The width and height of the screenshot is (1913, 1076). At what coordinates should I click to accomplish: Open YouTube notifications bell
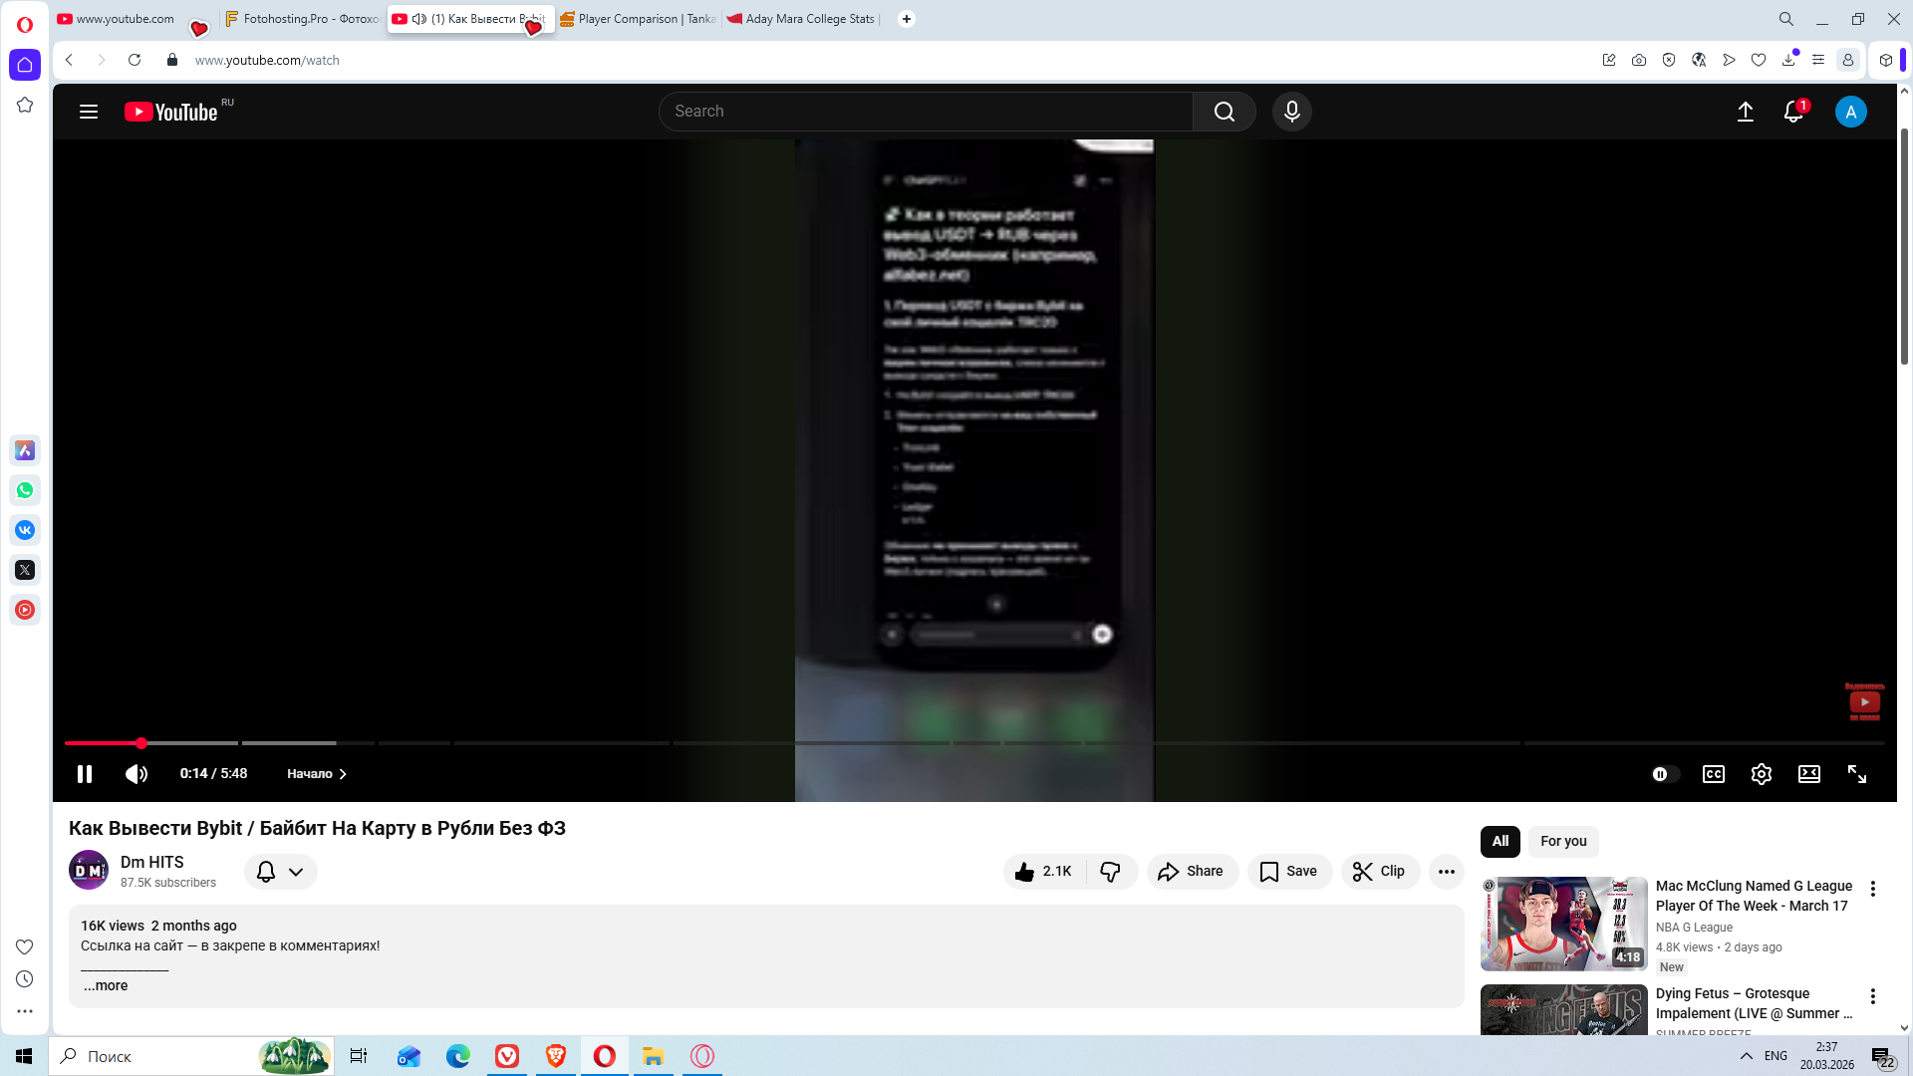tap(1793, 112)
